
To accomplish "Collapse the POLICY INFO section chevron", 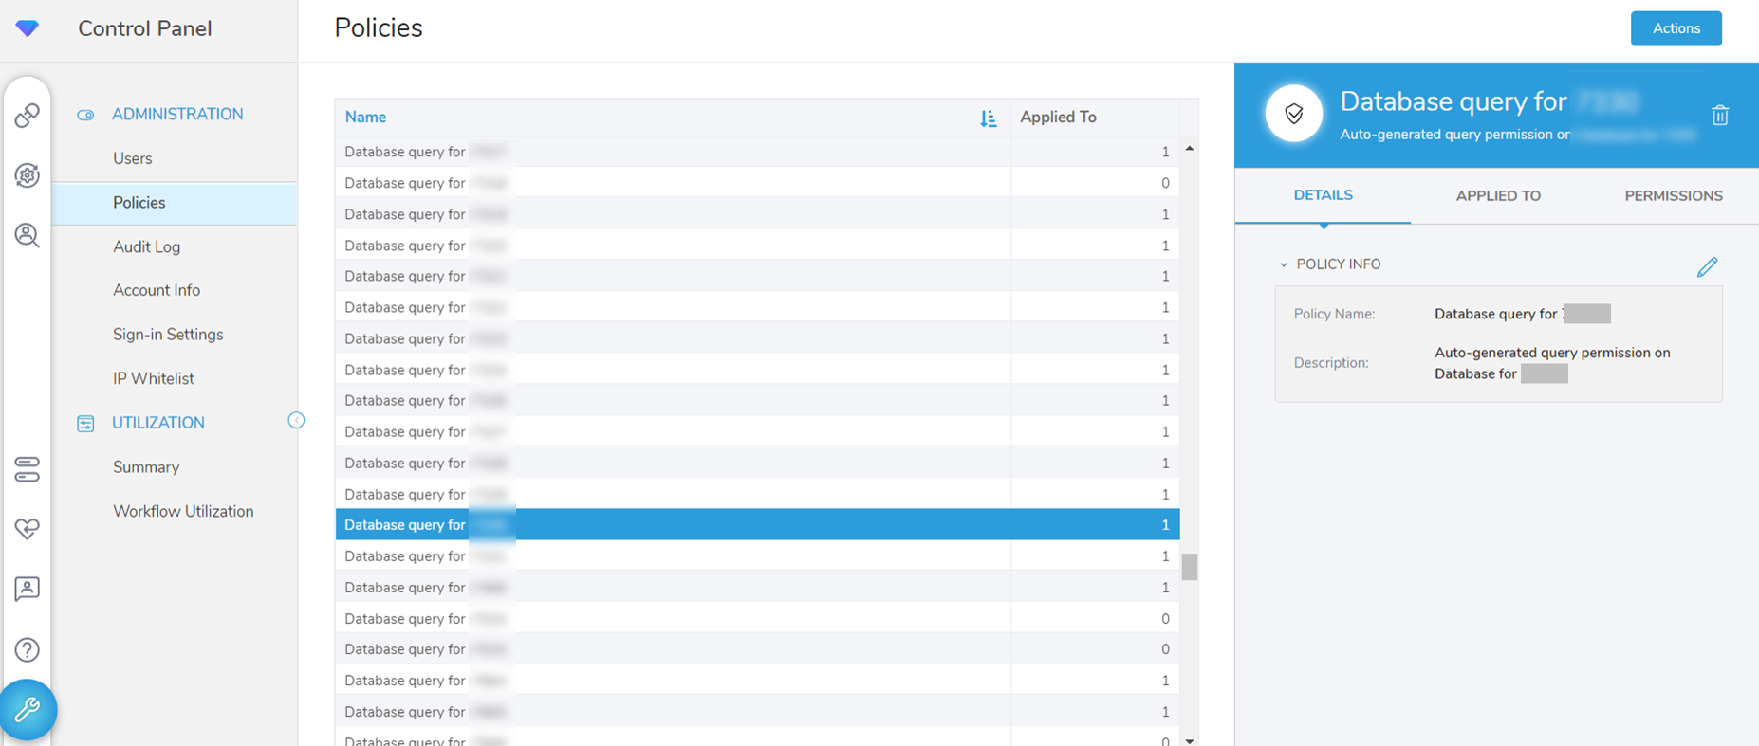I will point(1284,264).
